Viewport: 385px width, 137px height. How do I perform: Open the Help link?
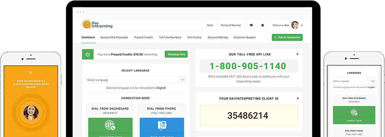pyautogui.click(x=210, y=25)
